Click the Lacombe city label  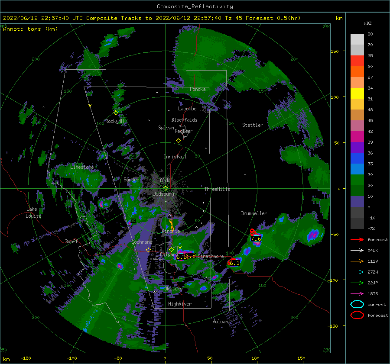187,109
